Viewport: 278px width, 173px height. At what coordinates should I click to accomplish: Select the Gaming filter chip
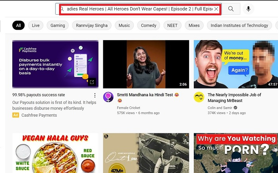coord(58,25)
